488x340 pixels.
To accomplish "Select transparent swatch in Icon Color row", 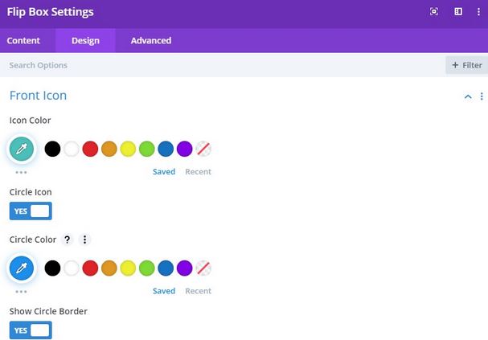I will [x=203, y=149].
